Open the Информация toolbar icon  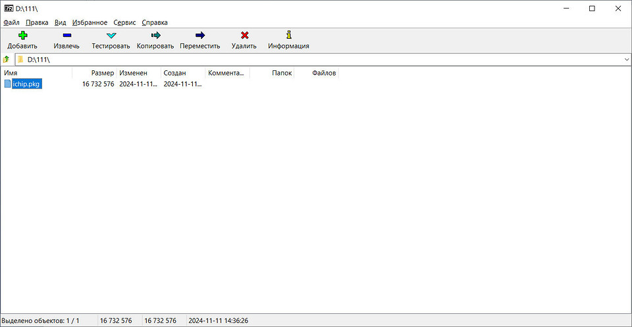tap(288, 35)
